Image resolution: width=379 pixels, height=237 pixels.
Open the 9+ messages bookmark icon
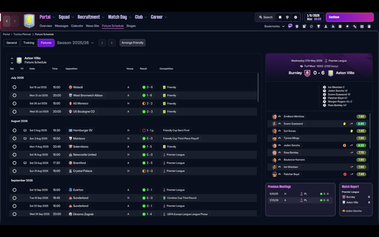click(290, 26)
